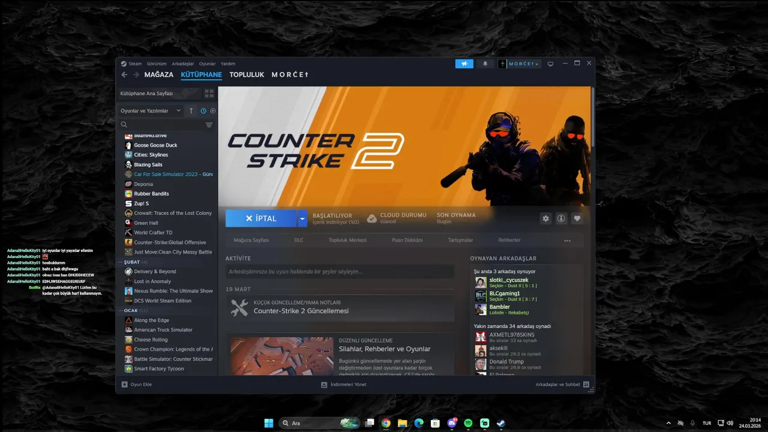Show hidden system tray icons chevron
The image size is (768, 432).
click(x=668, y=423)
